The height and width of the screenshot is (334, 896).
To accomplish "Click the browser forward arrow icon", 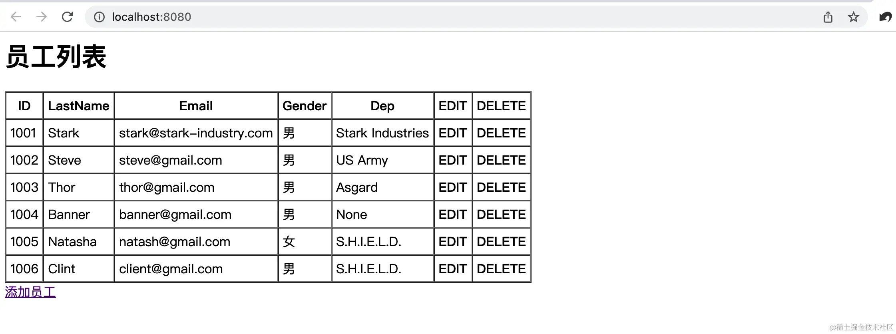I will (42, 17).
